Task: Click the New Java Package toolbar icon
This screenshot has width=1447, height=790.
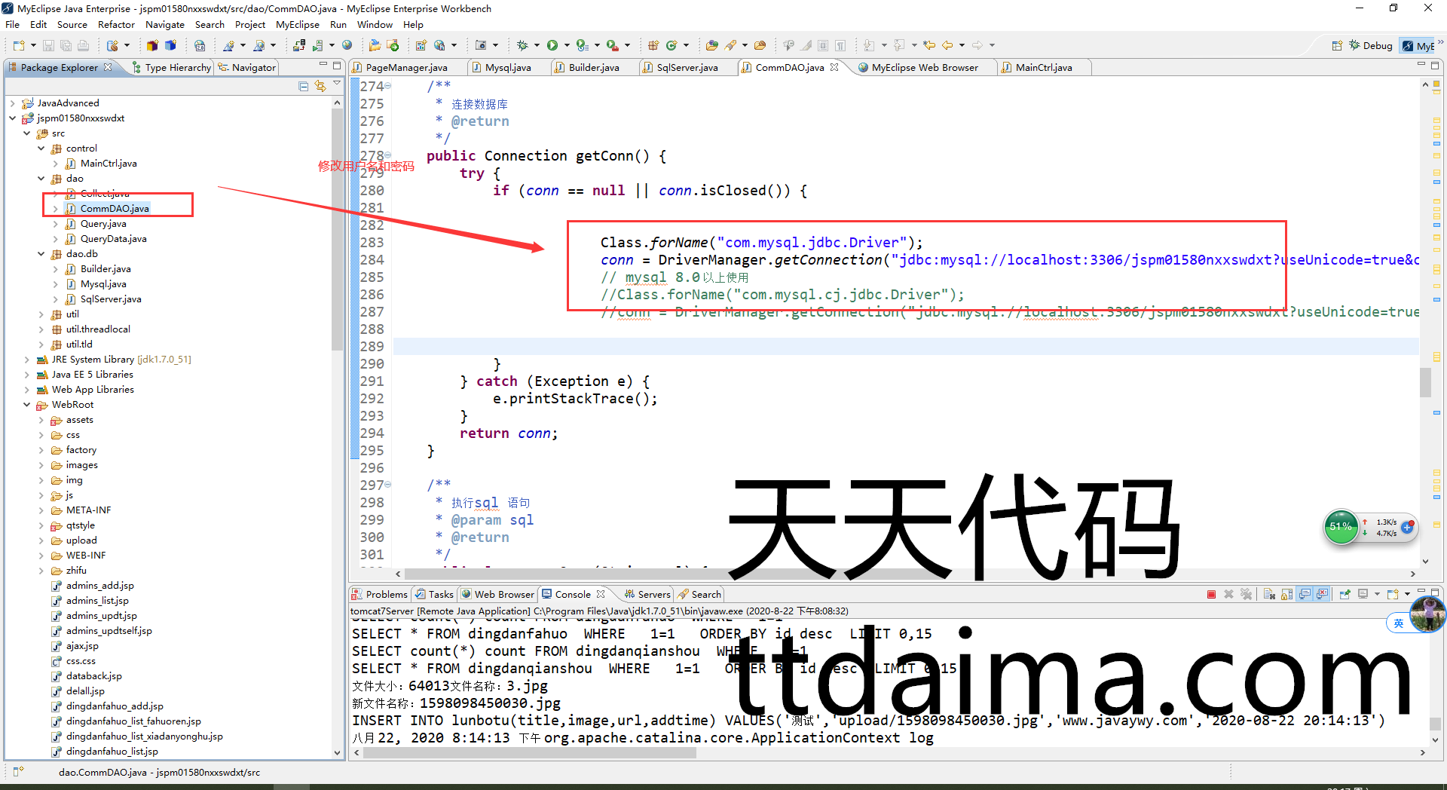Action: click(x=653, y=45)
